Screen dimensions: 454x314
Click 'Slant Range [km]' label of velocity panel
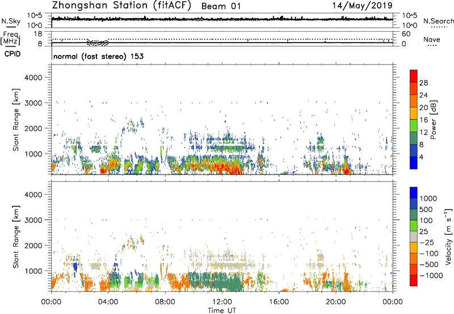[16, 237]
